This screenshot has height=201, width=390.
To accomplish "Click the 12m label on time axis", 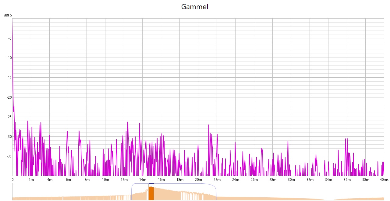I will coord(124,180).
